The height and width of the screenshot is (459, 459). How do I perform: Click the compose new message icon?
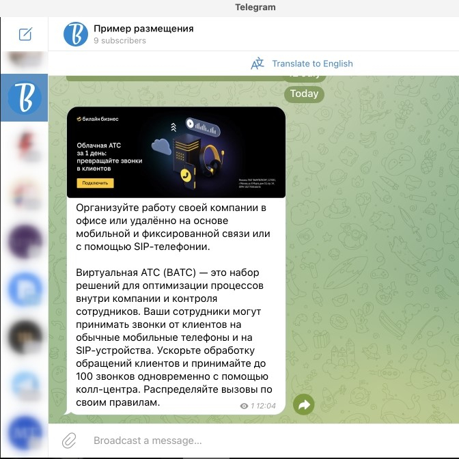click(x=25, y=34)
